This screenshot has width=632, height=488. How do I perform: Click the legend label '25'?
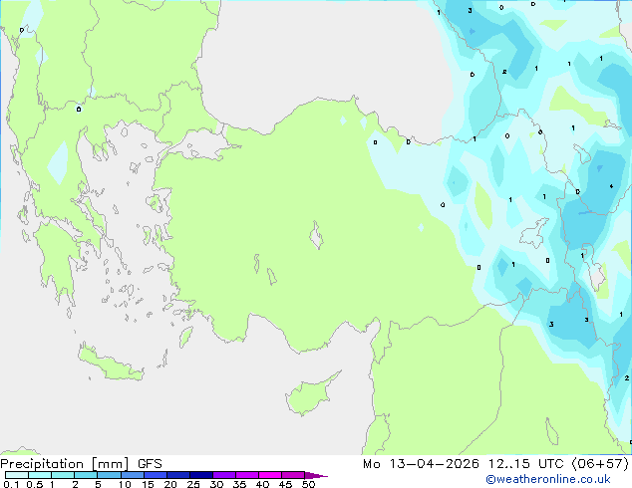tap(193, 484)
